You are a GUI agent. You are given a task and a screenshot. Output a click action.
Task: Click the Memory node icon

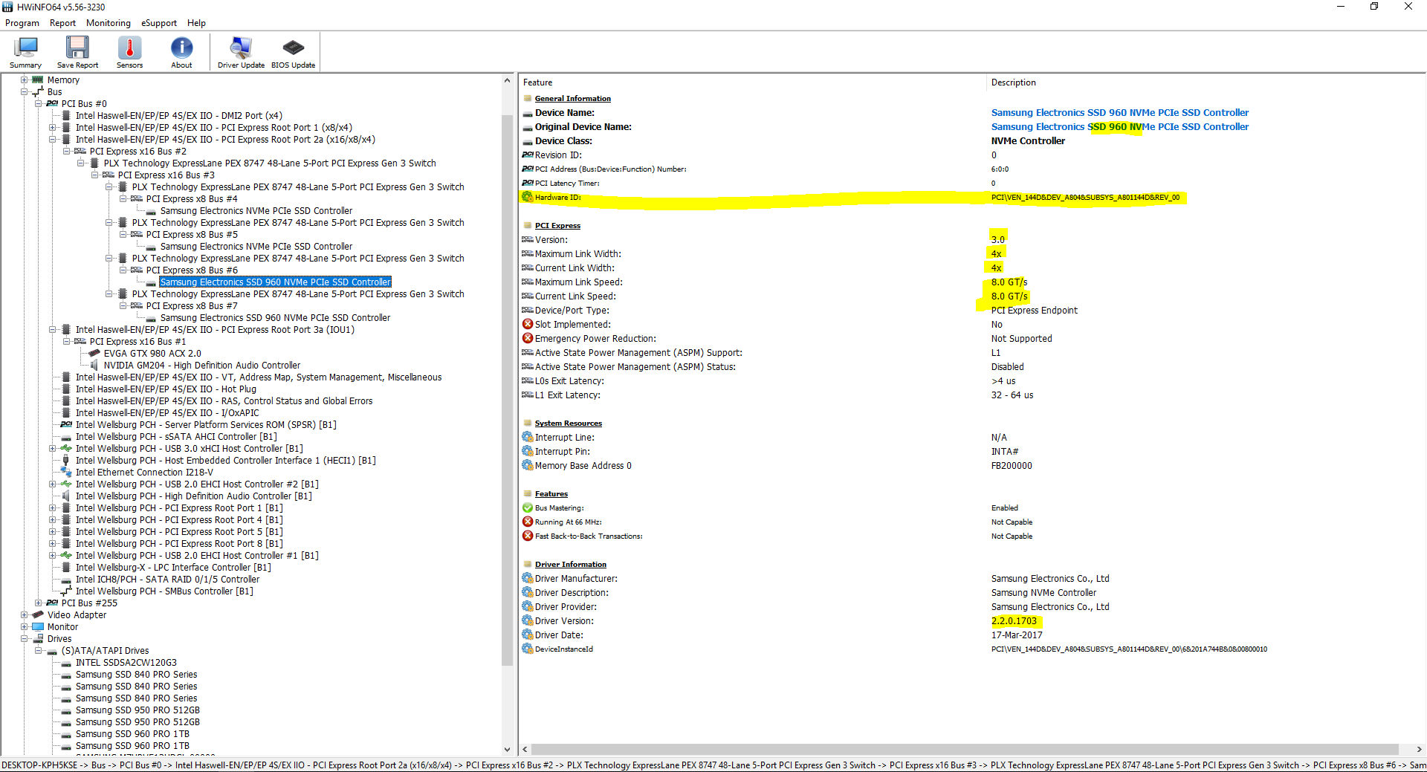pos(38,80)
